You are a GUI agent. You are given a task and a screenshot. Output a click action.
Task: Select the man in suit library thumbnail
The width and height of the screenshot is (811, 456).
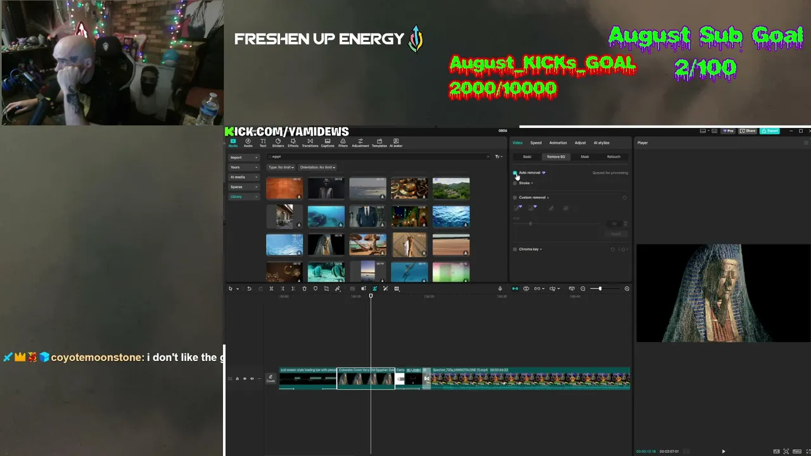[367, 217]
